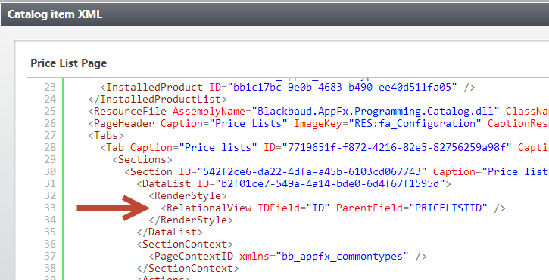Click the "Price lists" tab caption value

pos(218,147)
